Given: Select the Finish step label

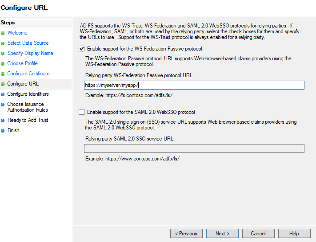Looking at the screenshot, I should (x=13, y=130).
